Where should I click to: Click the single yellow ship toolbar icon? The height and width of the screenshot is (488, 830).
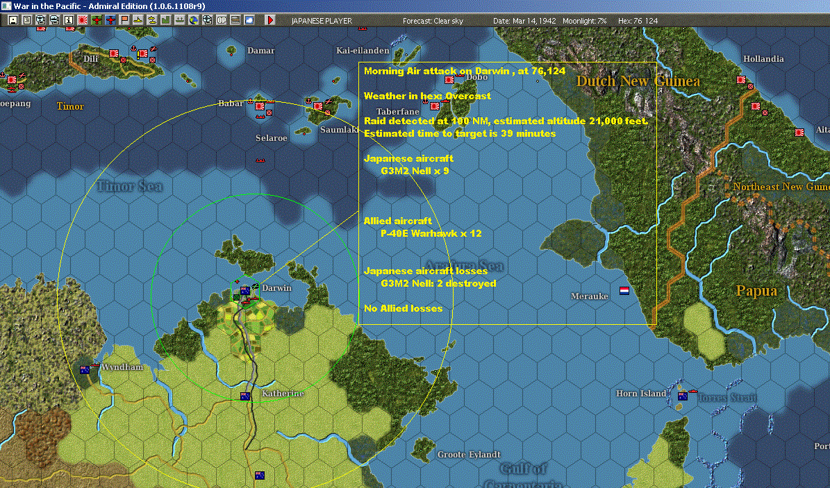click(x=138, y=20)
